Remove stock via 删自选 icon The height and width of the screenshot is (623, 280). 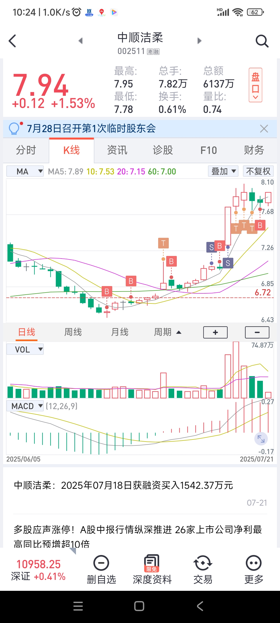[x=101, y=570]
